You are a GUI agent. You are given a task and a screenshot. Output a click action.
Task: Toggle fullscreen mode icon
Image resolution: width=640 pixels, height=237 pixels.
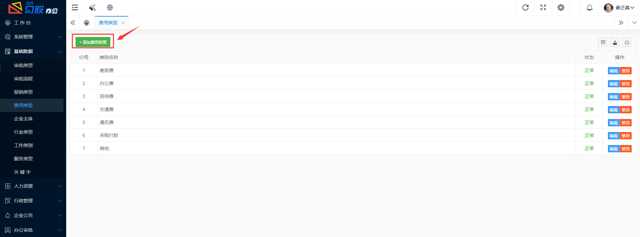543,8
